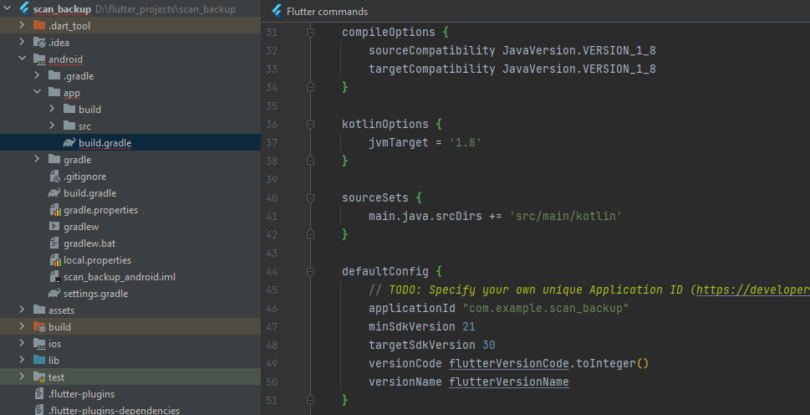The height and width of the screenshot is (415, 810).
Task: Click sourceCompatibility on line 32
Action: [x=432, y=51]
